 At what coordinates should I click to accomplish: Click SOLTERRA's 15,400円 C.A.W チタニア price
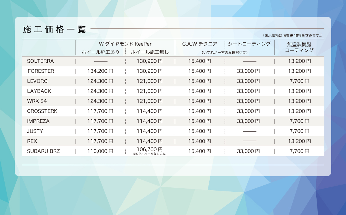point(200,61)
